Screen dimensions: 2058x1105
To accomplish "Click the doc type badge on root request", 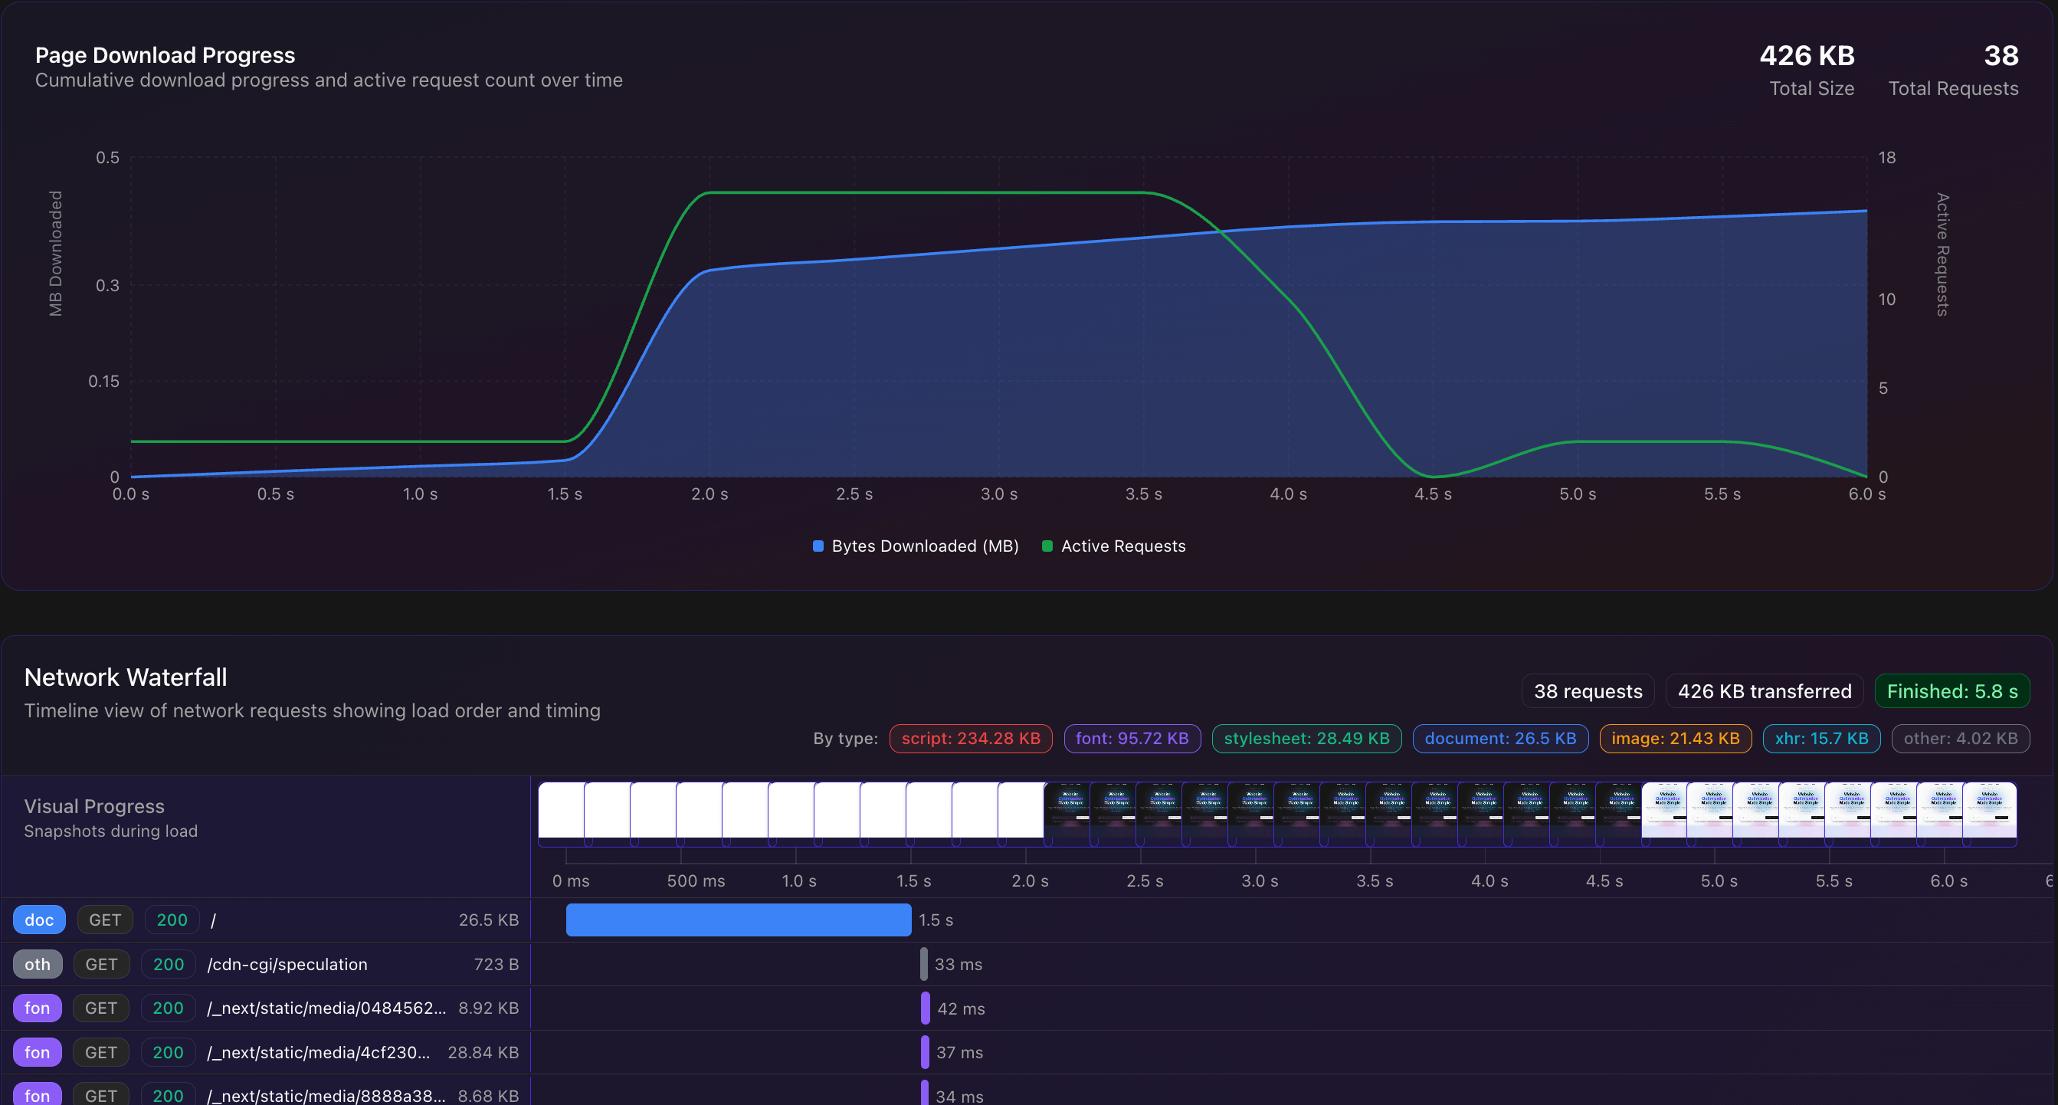I will 38,920.
